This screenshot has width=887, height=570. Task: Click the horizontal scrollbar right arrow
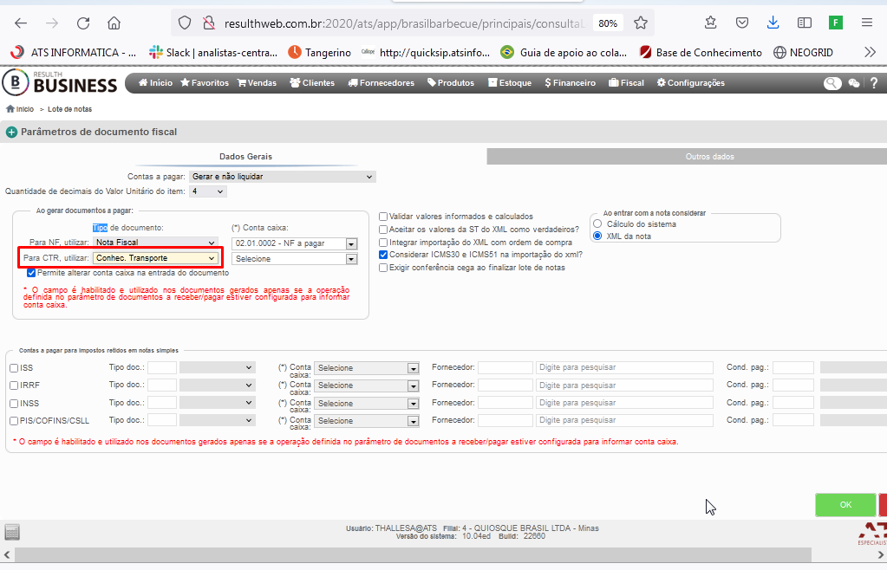(x=880, y=554)
